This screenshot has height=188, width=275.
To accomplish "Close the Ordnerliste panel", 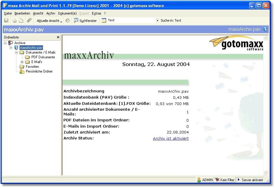I will (x=58, y=37).
